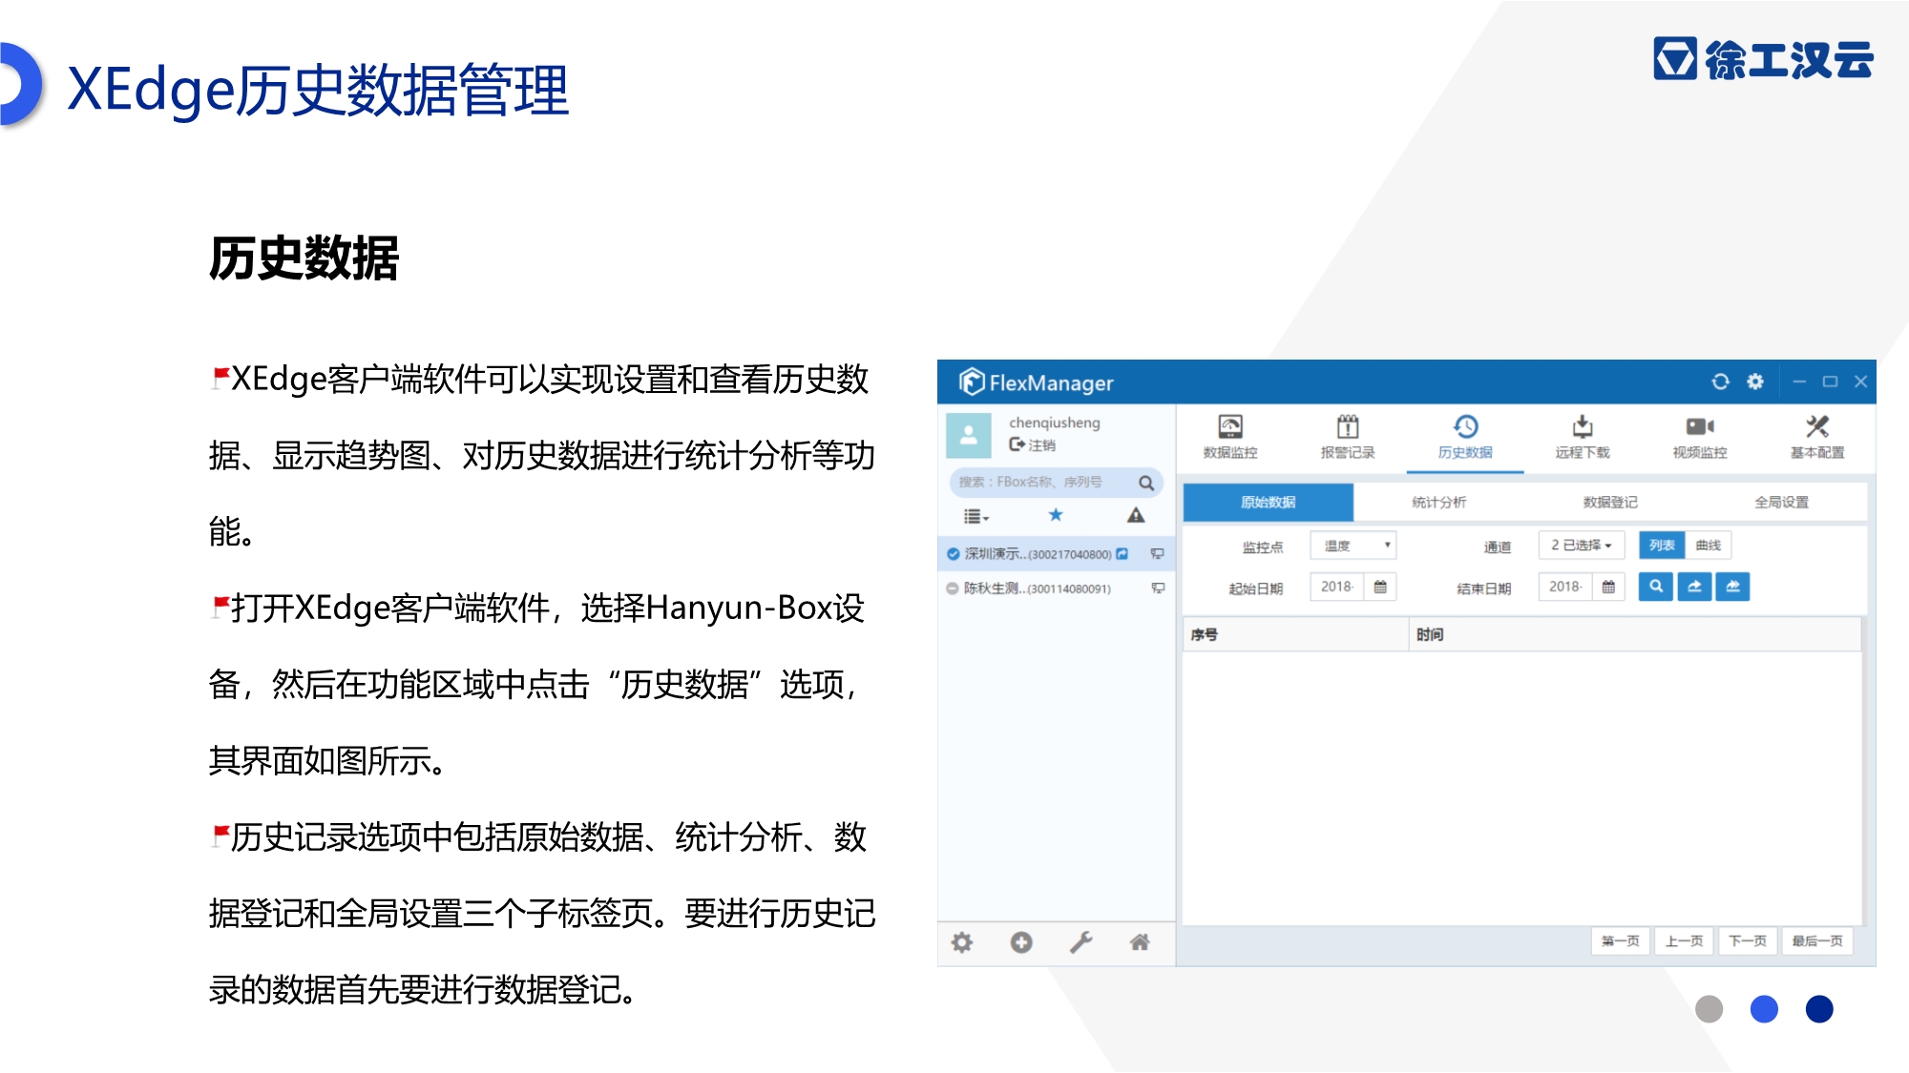Open the 基本配置 basic configuration section
The width and height of the screenshot is (1909, 1073).
1817,437
